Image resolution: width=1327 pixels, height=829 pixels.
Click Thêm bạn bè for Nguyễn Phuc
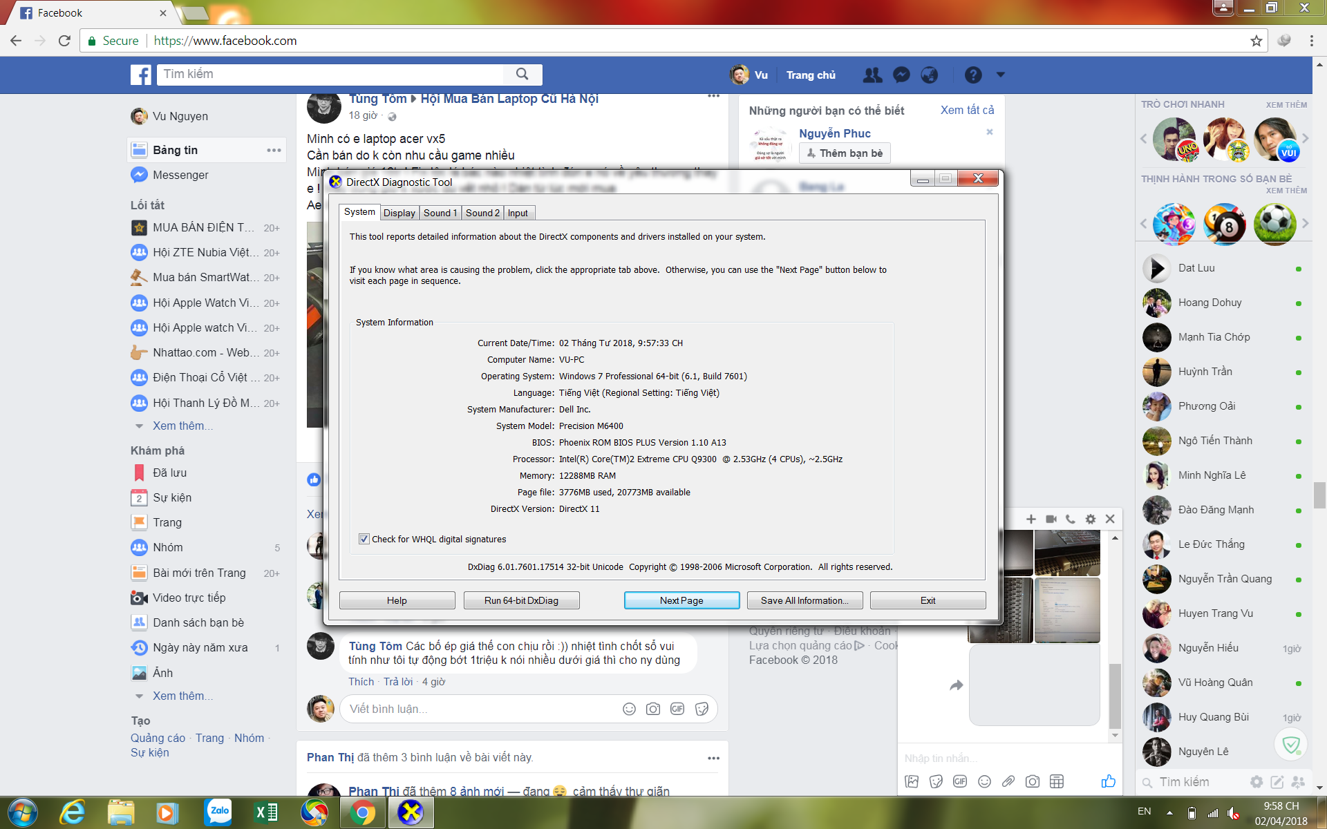(845, 153)
